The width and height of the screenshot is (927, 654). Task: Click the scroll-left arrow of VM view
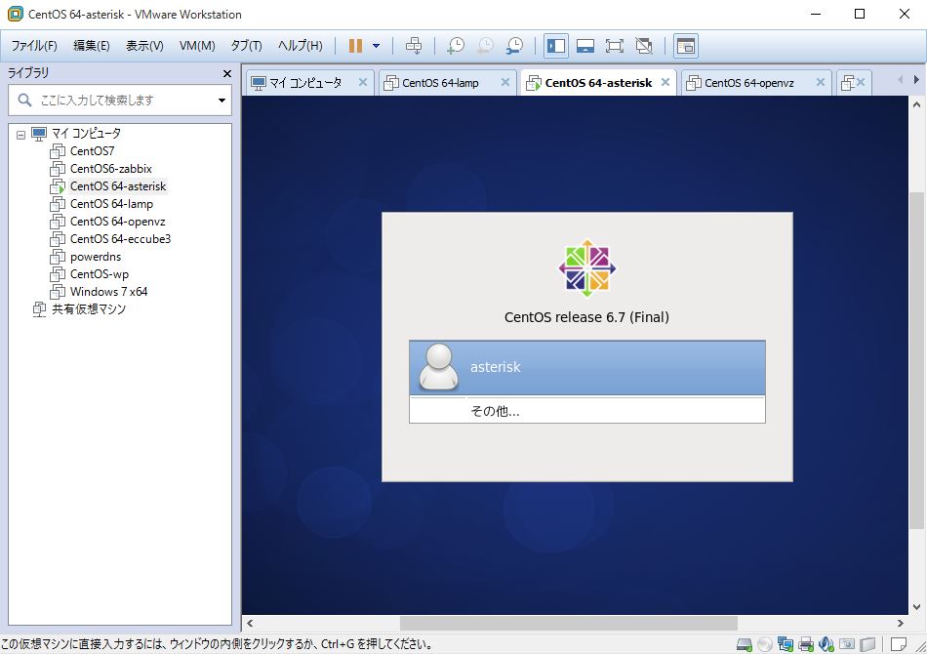point(250,623)
